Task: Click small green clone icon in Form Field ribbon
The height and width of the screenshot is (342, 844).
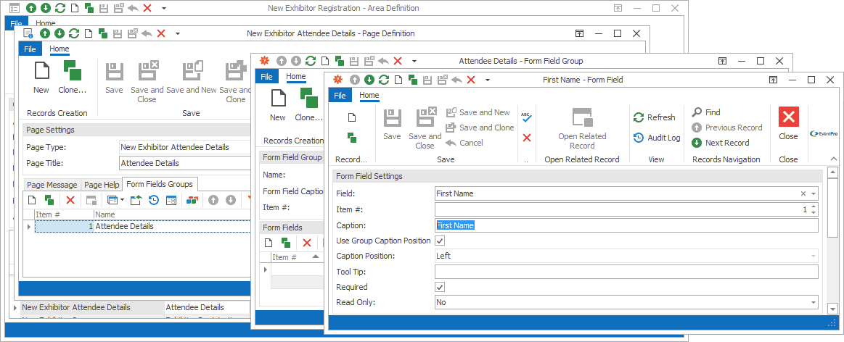Action: (x=352, y=138)
